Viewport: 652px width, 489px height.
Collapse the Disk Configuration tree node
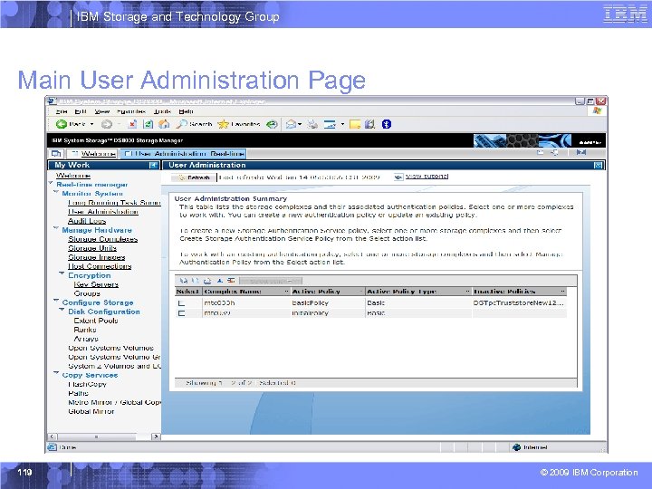pos(62,311)
